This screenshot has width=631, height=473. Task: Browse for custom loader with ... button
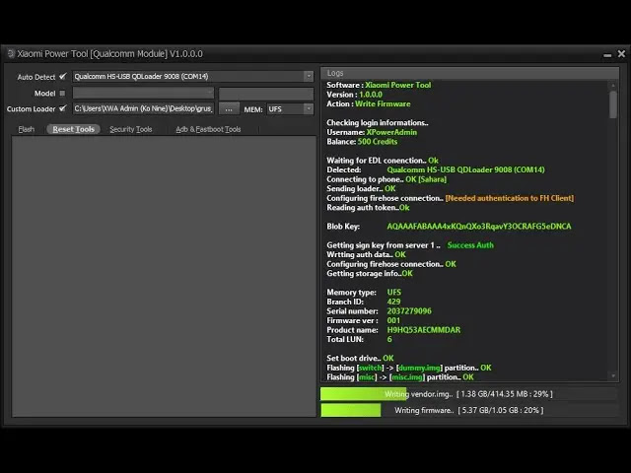[229, 109]
